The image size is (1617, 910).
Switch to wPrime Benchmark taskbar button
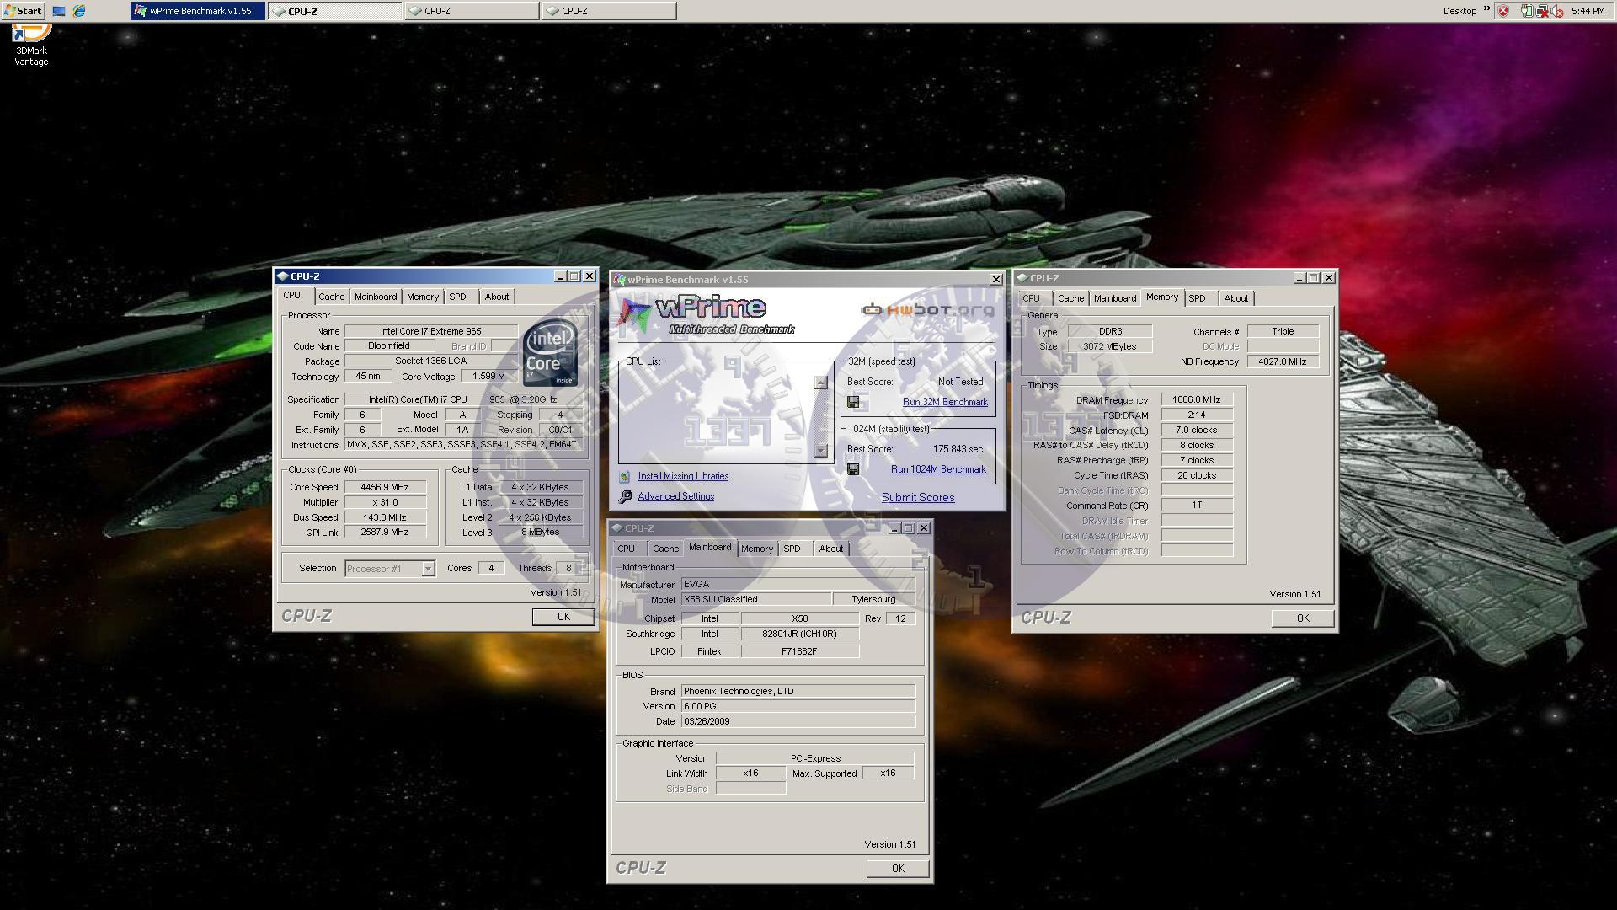click(x=199, y=11)
